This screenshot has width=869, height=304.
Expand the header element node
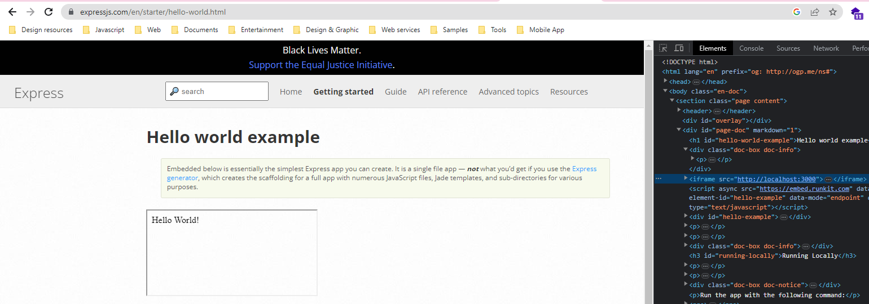click(679, 110)
